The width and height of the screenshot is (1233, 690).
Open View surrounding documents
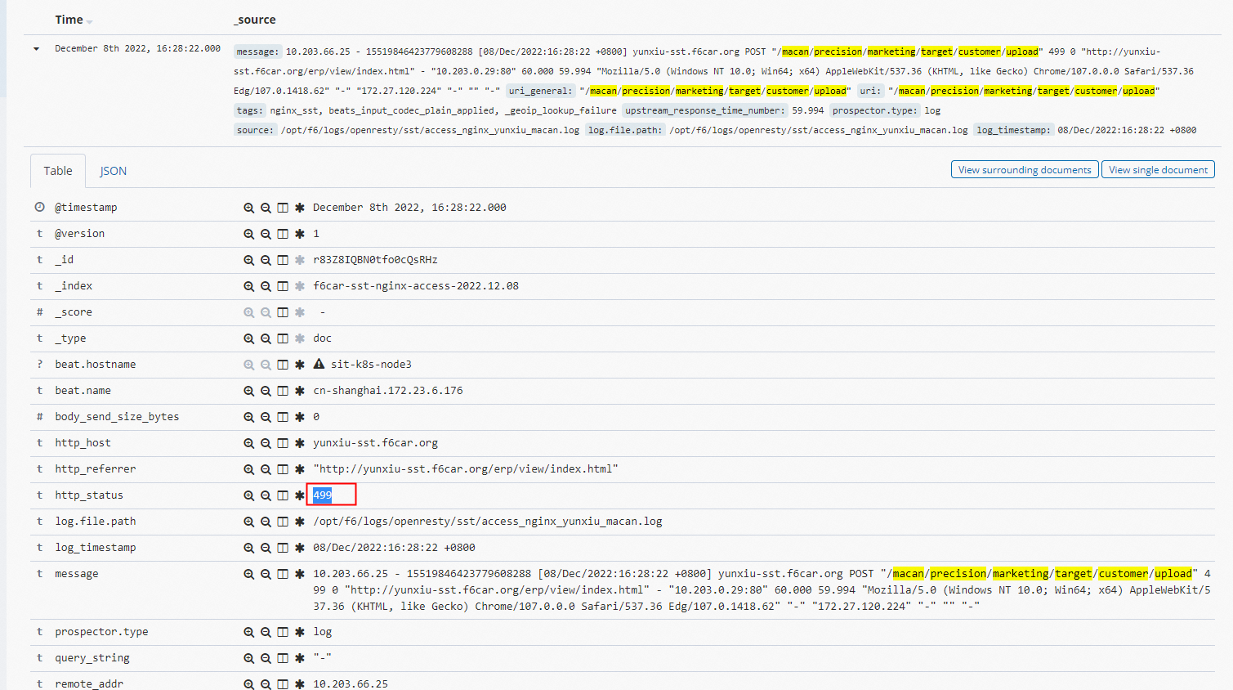coord(1025,169)
